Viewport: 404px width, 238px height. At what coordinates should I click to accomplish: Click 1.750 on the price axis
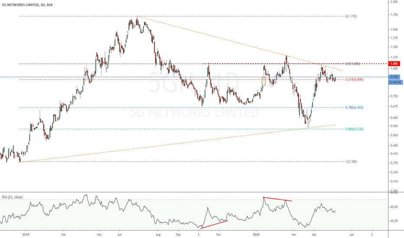[x=394, y=15]
